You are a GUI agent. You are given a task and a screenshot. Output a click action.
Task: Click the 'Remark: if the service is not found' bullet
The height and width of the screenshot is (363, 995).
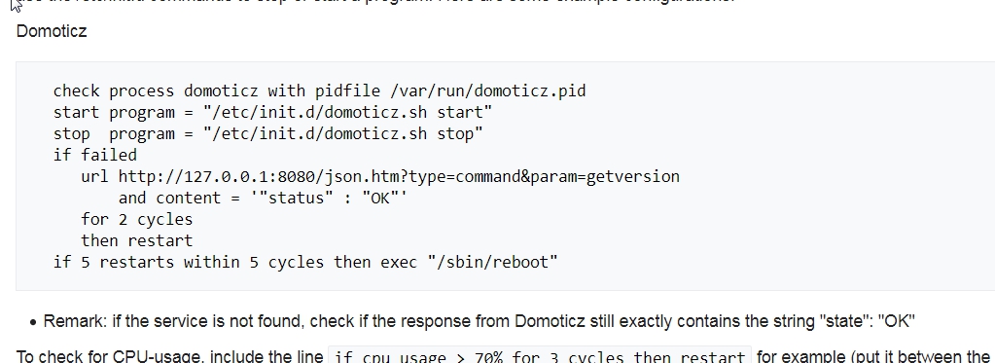point(480,321)
